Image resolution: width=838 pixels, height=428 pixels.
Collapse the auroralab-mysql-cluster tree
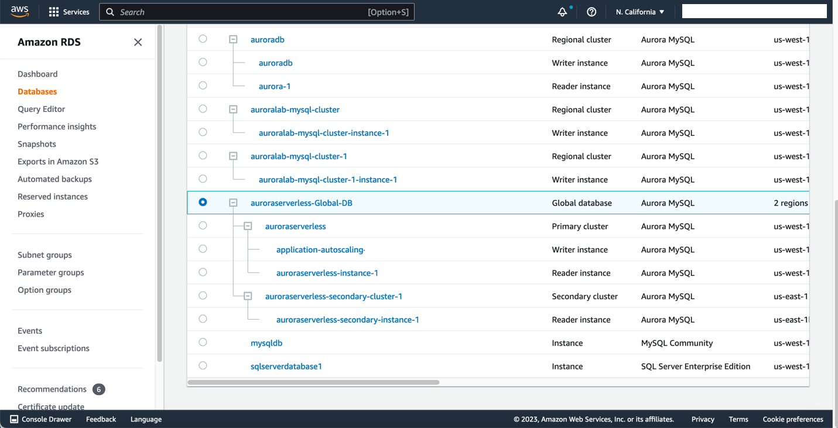pos(233,109)
